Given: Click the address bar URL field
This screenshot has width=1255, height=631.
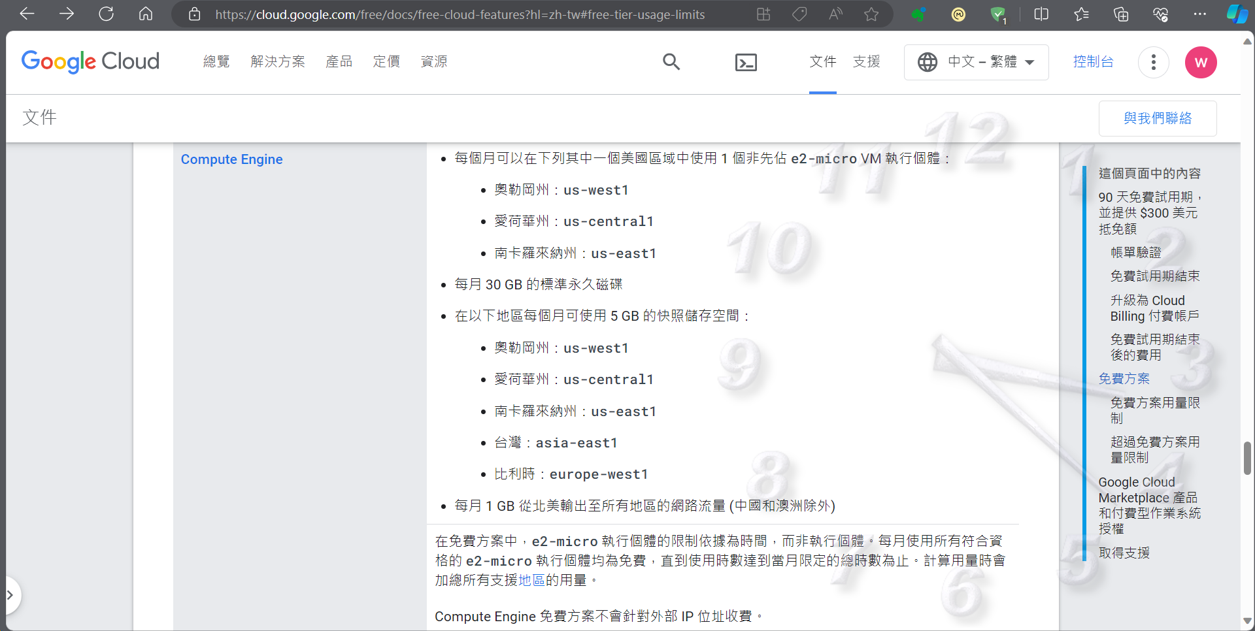Looking at the screenshot, I should pyautogui.click(x=460, y=14).
